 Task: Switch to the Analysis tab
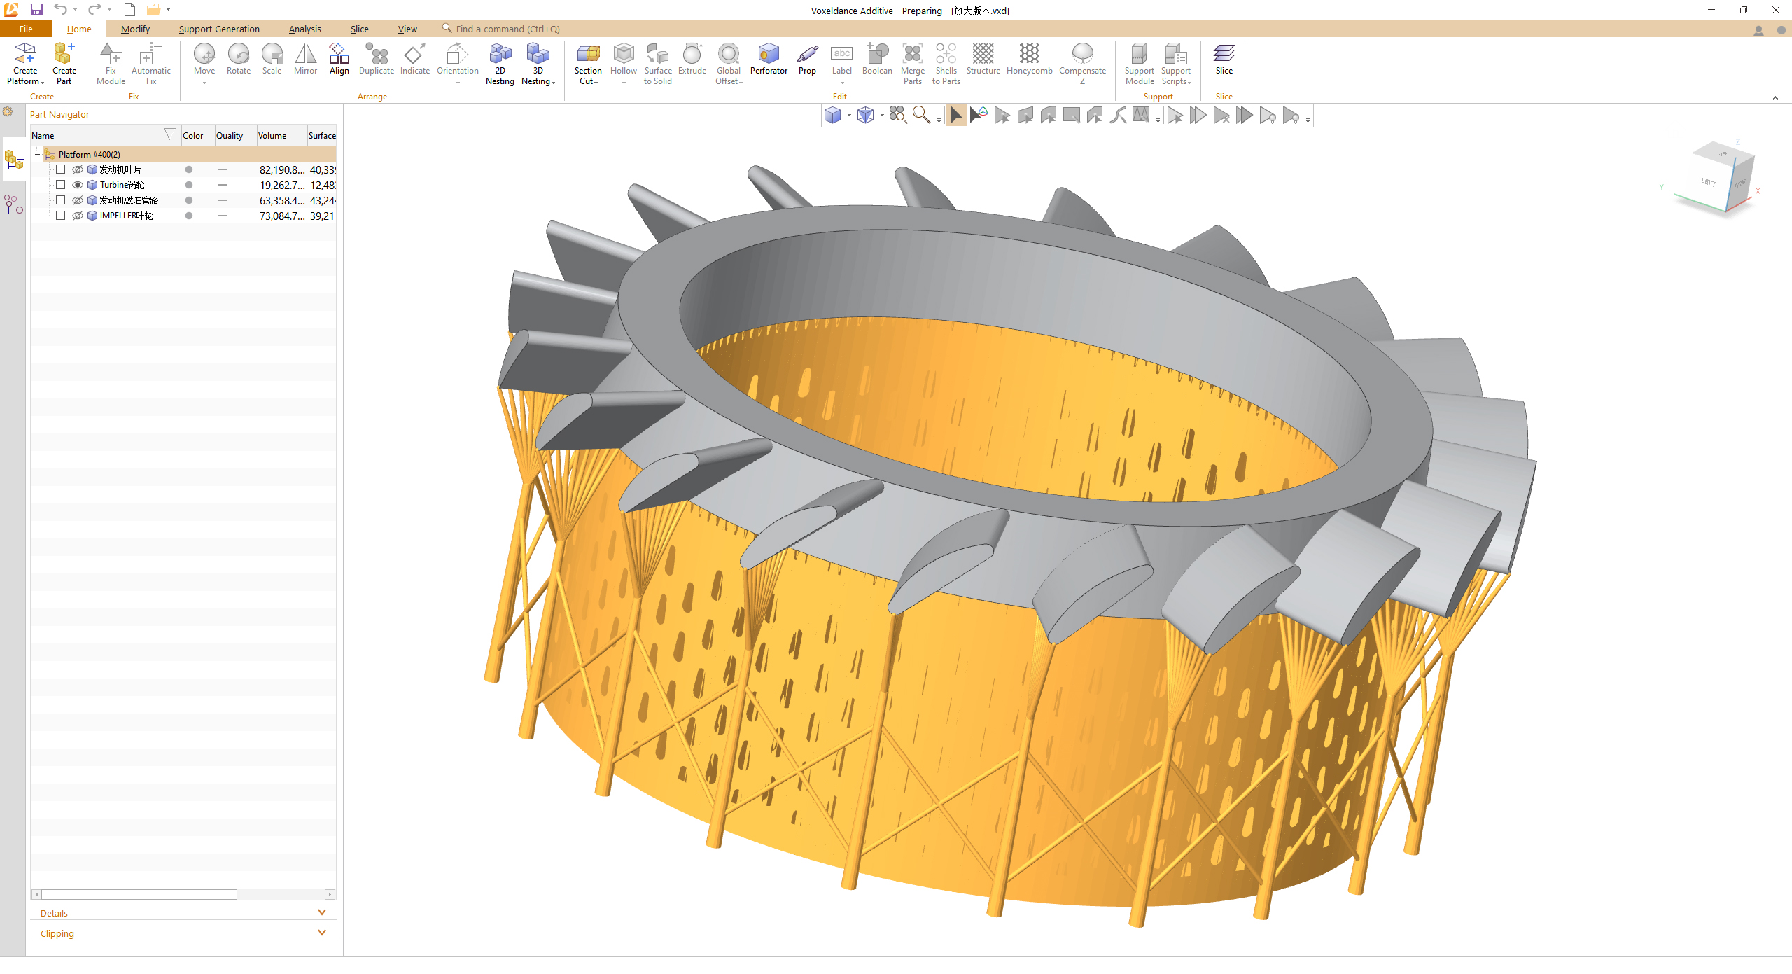tap(304, 29)
